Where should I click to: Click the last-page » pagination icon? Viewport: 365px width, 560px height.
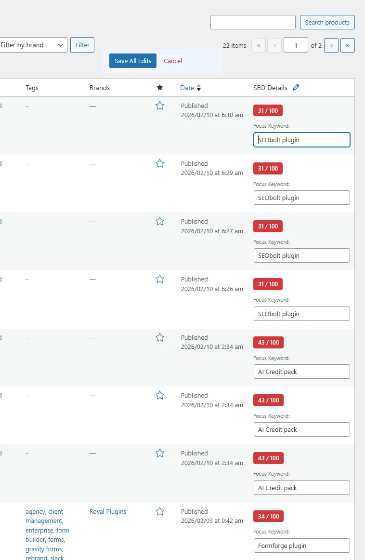tap(348, 45)
